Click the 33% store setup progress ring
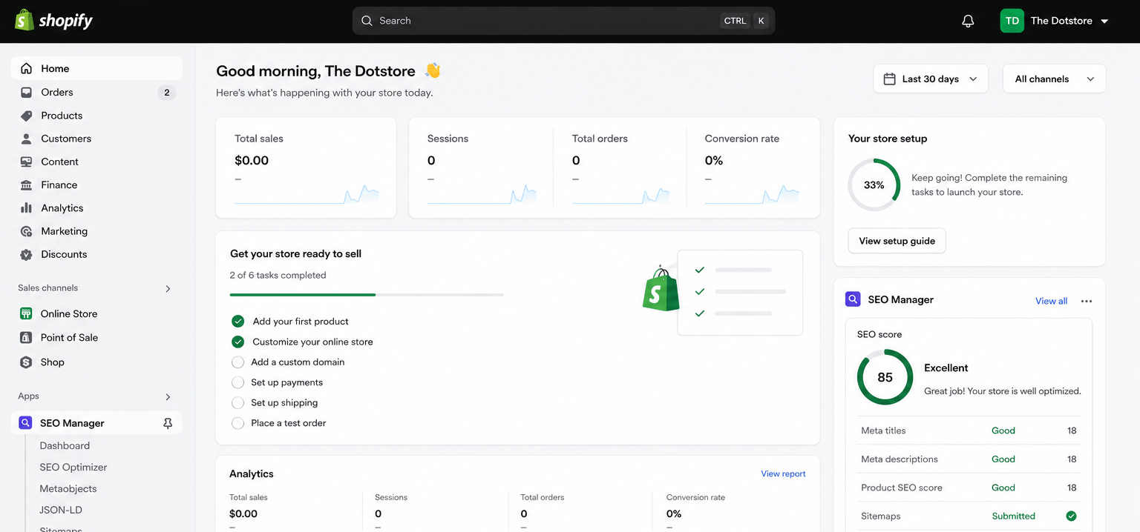Image resolution: width=1140 pixels, height=532 pixels. point(874,184)
